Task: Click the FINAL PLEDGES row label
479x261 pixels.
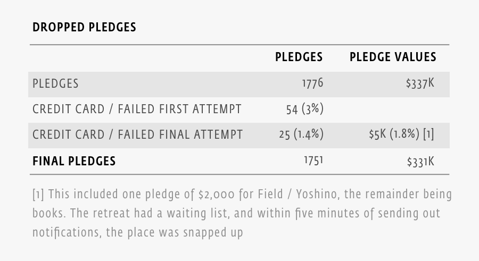Action: 74,161
